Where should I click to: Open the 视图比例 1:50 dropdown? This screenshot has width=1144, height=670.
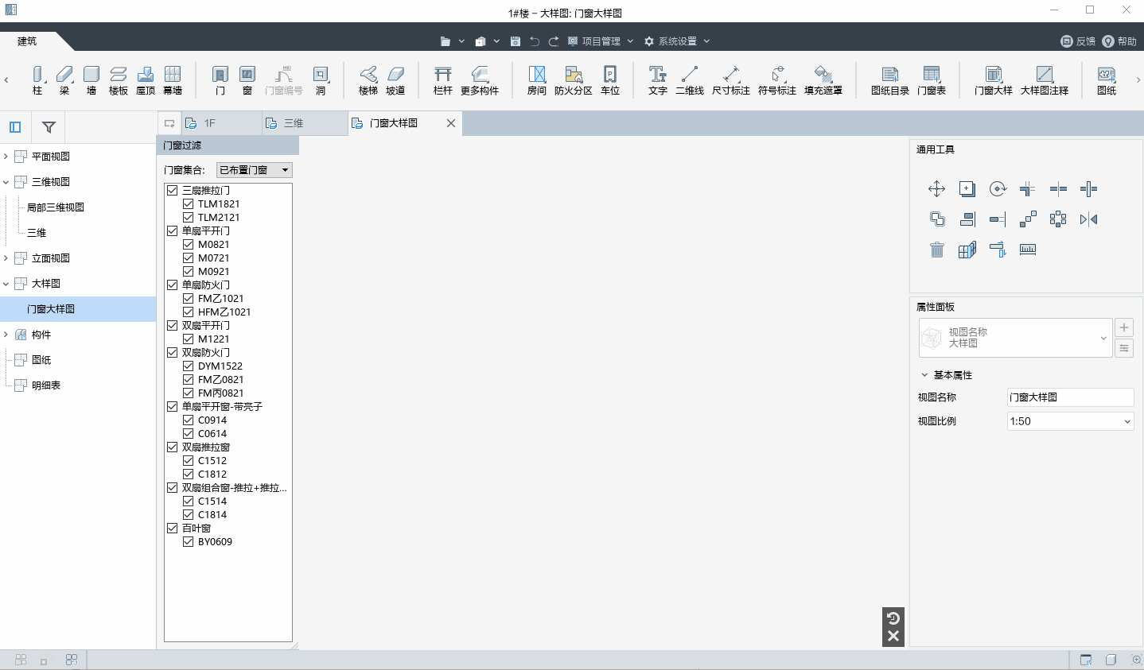pyautogui.click(x=1070, y=421)
